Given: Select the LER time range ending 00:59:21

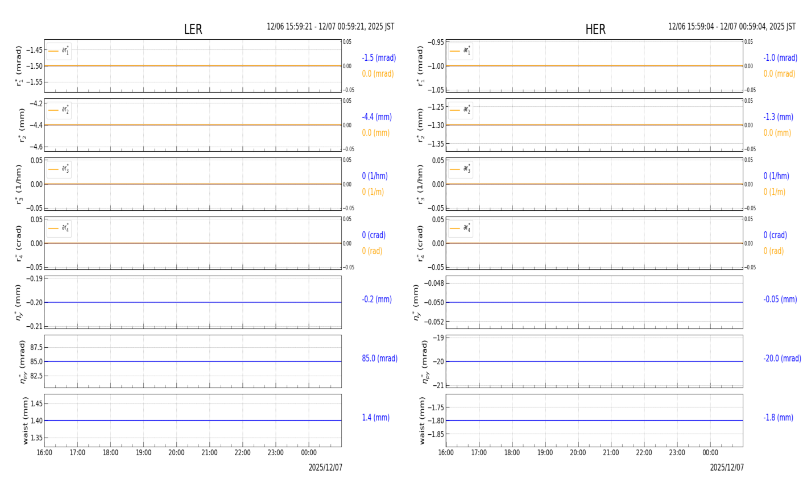Looking at the screenshot, I should pos(330,27).
